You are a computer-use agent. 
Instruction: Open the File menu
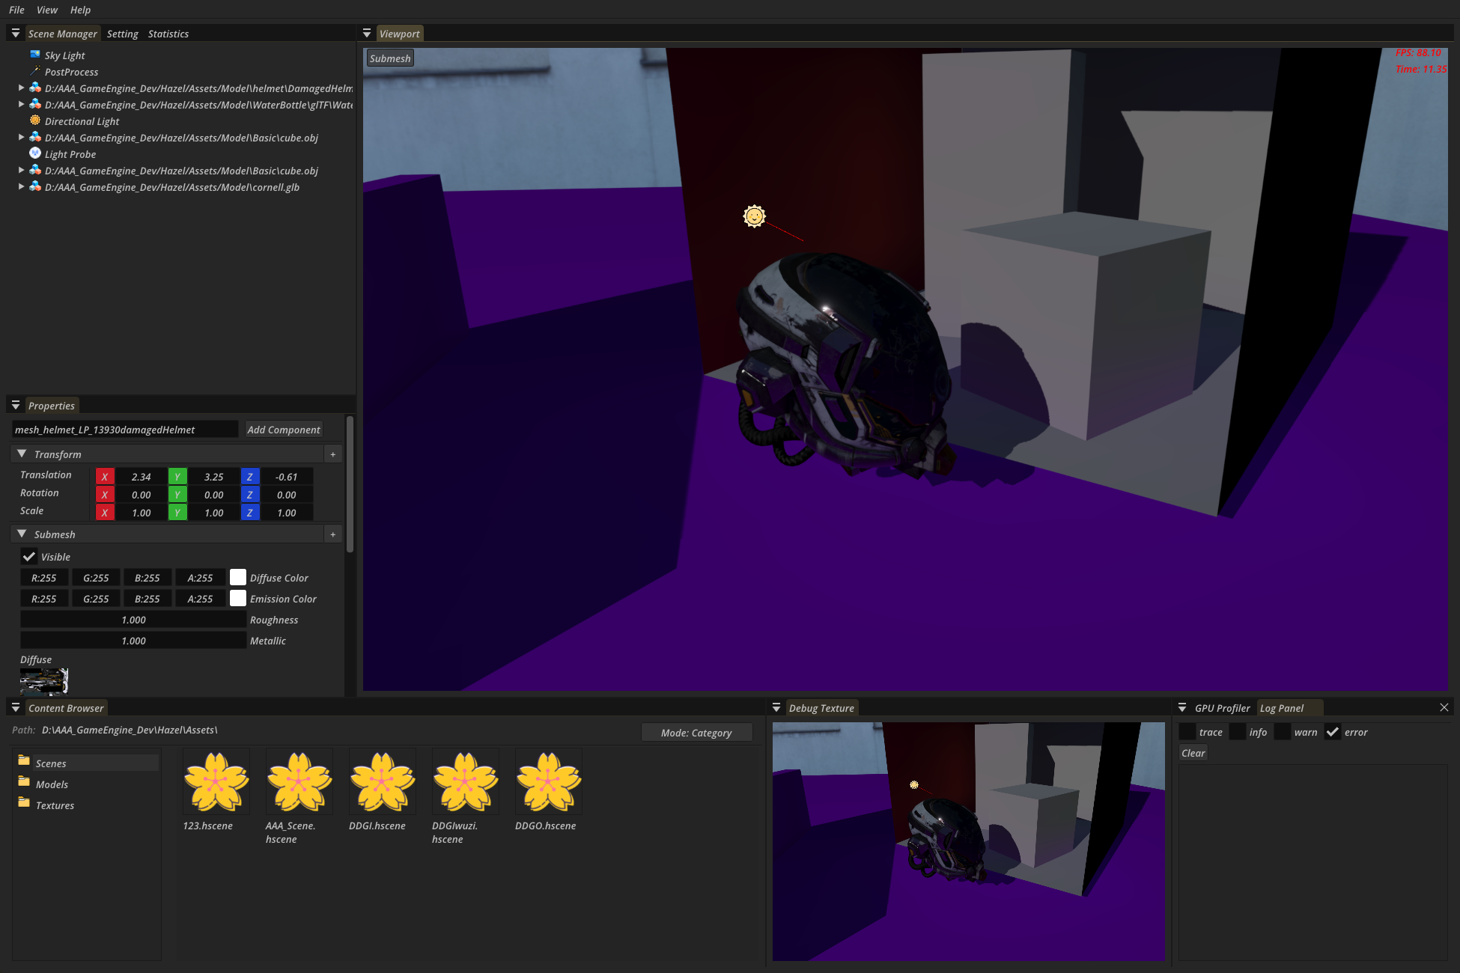pos(16,10)
